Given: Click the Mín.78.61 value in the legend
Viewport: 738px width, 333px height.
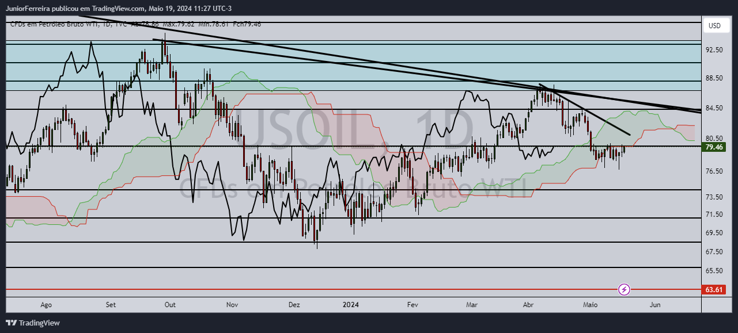Looking at the screenshot, I should tap(213, 24).
